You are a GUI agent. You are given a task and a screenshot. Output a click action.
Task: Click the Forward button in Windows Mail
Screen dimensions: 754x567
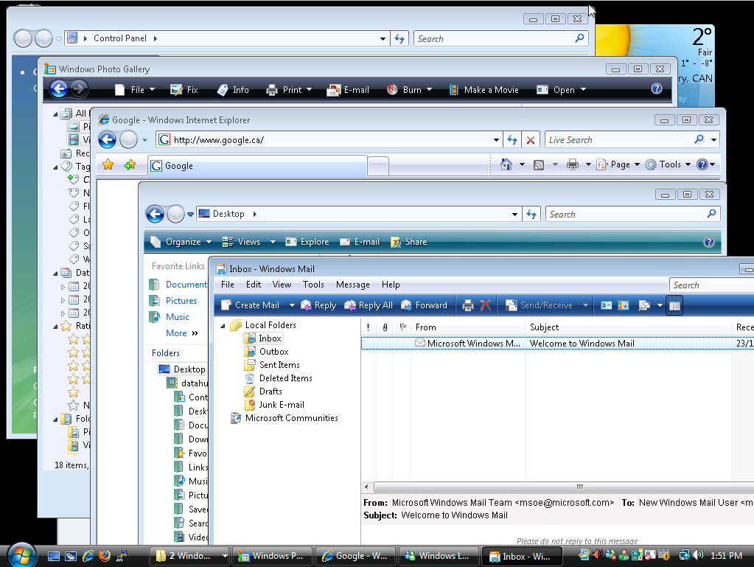point(424,305)
